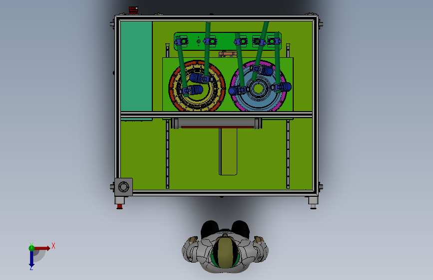Select the blue disc with magenta rim on right
The width and height of the screenshot is (433, 280).
[x=259, y=86]
